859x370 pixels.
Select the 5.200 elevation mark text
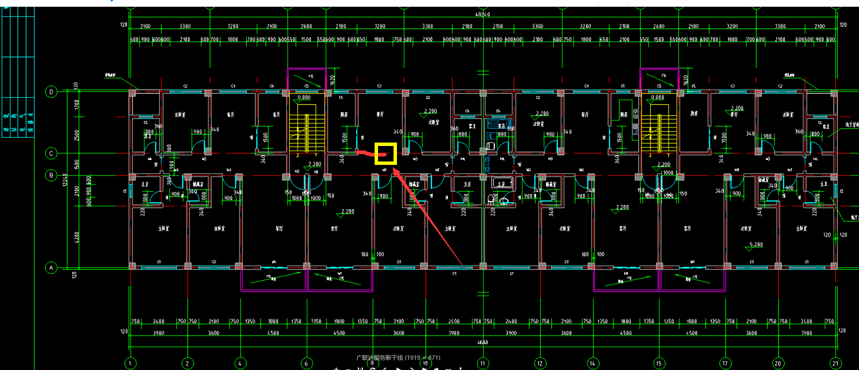pyautogui.click(x=756, y=244)
